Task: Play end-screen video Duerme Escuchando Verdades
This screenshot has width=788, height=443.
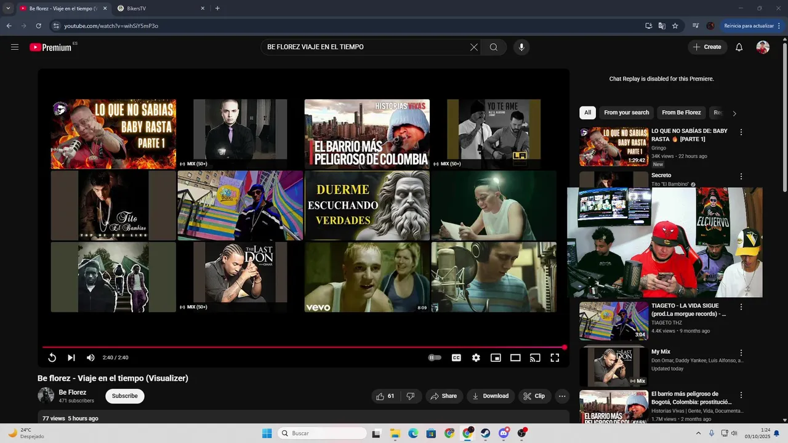Action: coord(367,206)
